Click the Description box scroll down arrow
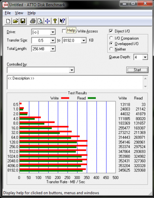Viewport: 154px width, 198px height. tap(145, 86)
